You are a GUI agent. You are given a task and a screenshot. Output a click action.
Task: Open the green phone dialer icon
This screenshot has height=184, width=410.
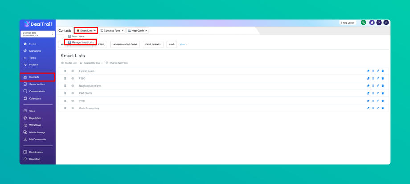click(364, 23)
